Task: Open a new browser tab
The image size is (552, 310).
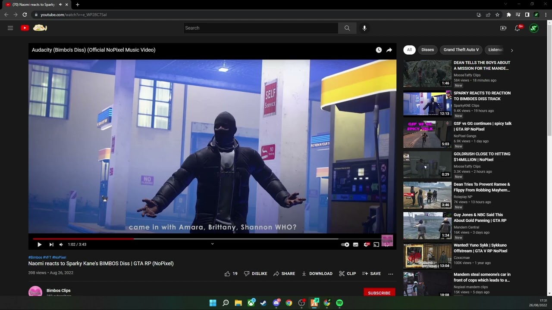Action: click(78, 4)
